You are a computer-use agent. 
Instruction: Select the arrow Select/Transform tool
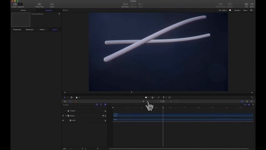(65, 97)
